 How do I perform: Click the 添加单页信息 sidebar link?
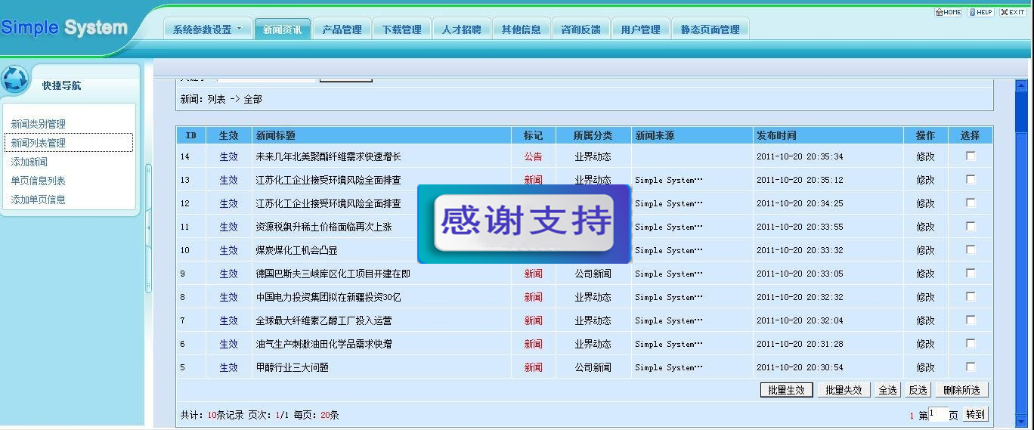38,200
